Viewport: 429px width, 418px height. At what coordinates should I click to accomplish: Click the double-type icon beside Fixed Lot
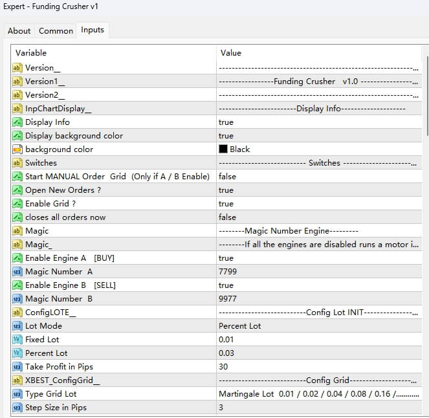click(x=17, y=340)
